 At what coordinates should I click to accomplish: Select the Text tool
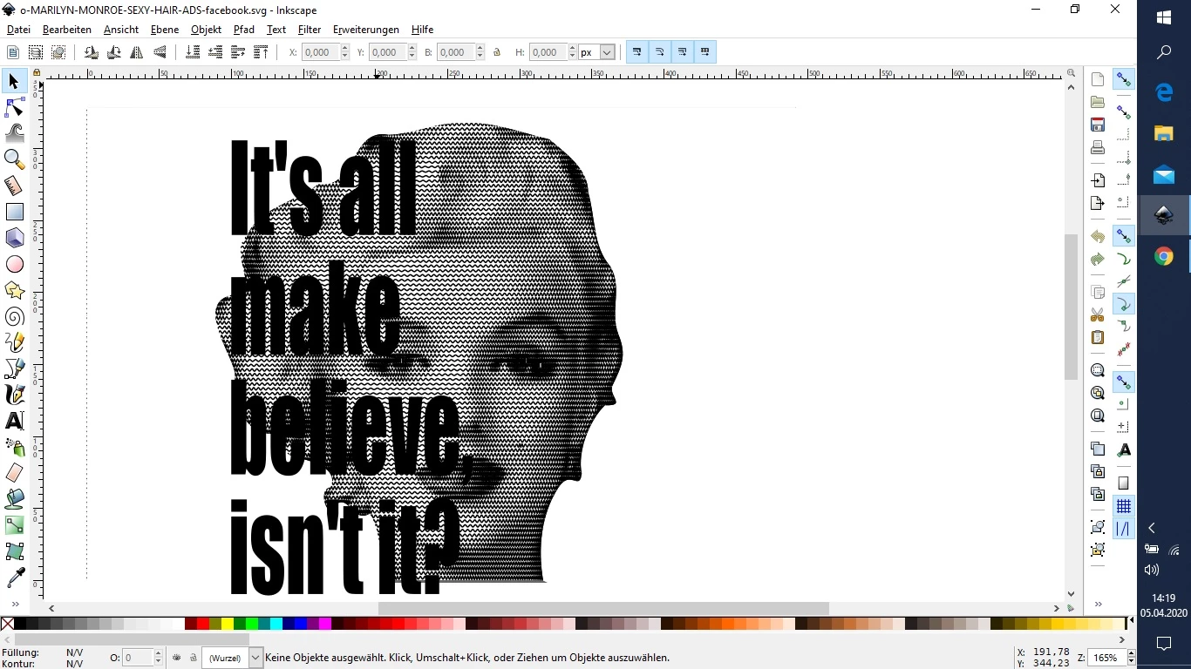click(15, 421)
